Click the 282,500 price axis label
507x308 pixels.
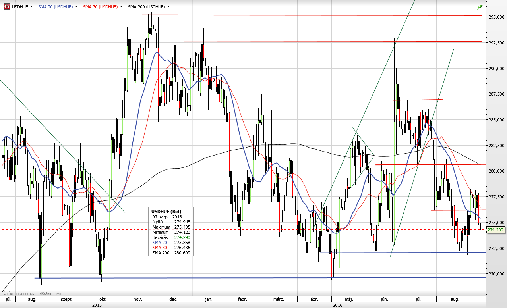pos(497,146)
